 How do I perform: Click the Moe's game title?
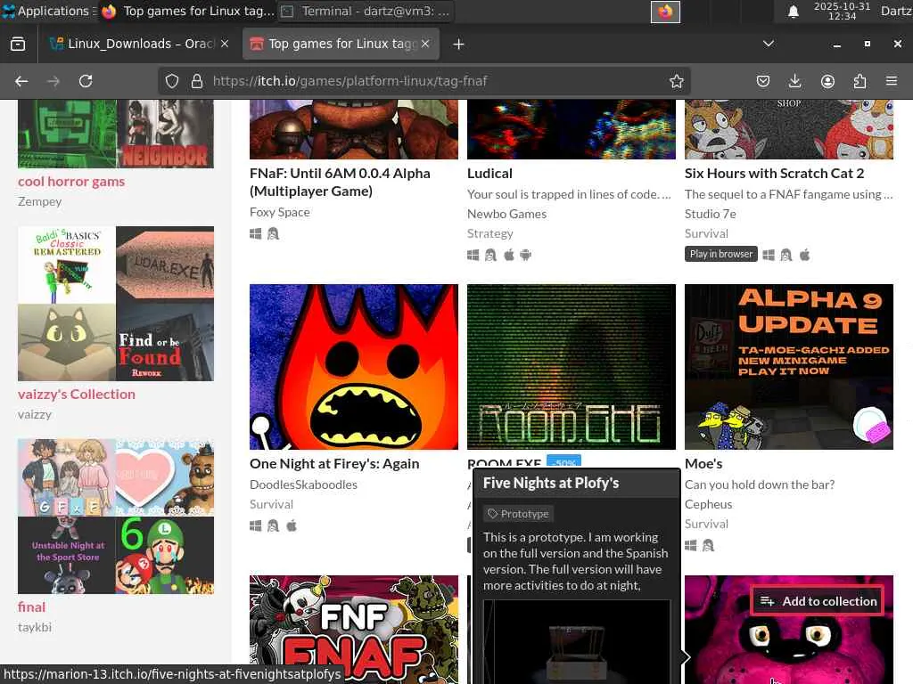pos(703,463)
